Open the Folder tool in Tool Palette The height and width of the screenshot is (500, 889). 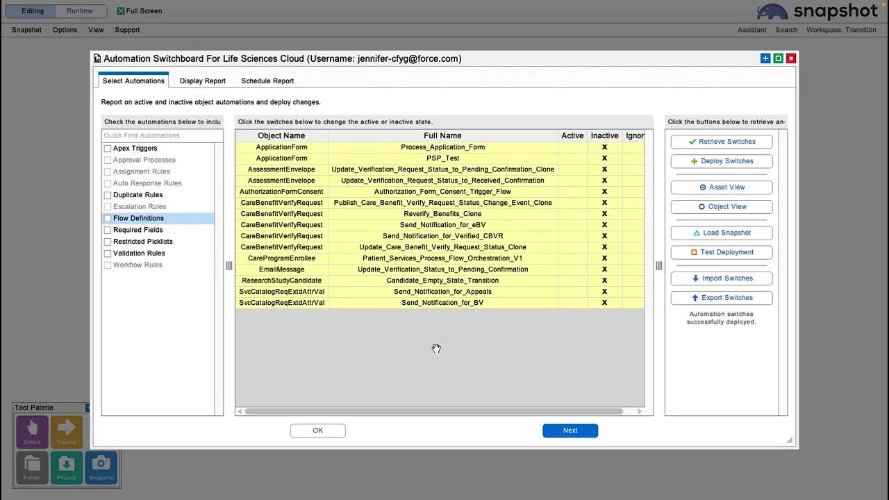click(32, 467)
